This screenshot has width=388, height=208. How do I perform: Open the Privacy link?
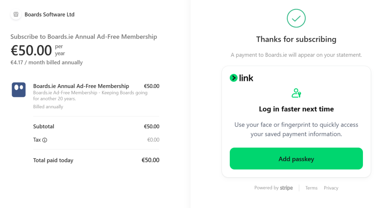[x=331, y=188]
